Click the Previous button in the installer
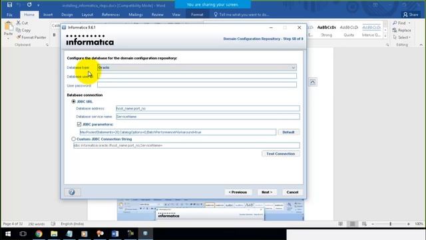426x240 pixels. tap(238, 192)
